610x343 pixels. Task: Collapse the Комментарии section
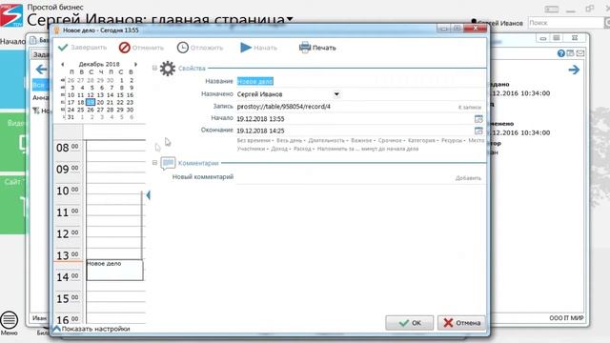point(154,163)
